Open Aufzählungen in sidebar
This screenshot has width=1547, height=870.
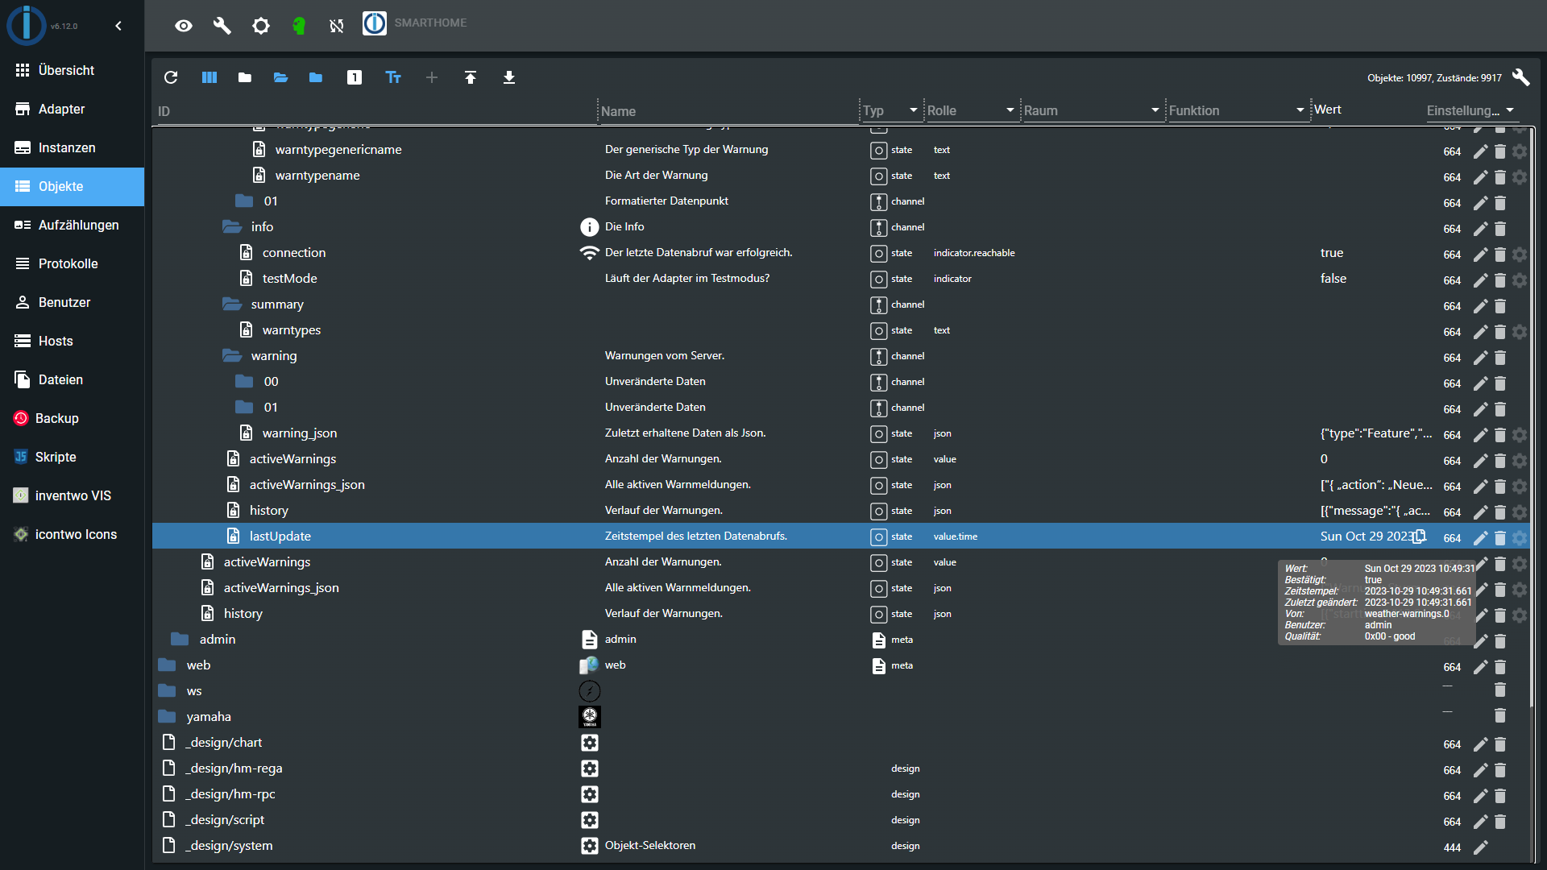tap(73, 225)
